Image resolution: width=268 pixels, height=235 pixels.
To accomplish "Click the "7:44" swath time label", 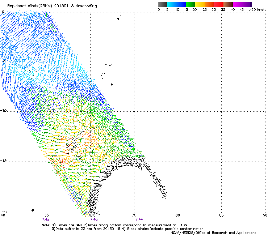I will click(139, 219).
